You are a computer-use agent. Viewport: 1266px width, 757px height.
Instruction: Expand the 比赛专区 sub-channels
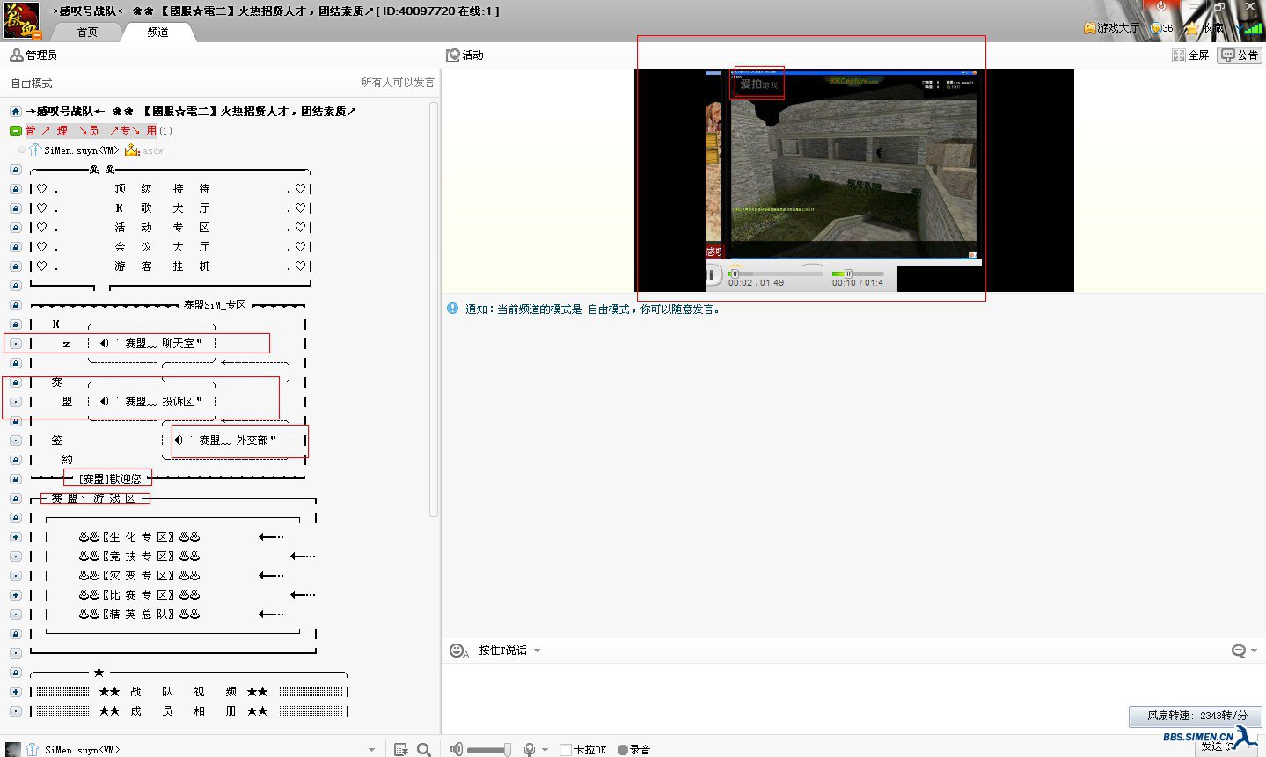[16, 595]
